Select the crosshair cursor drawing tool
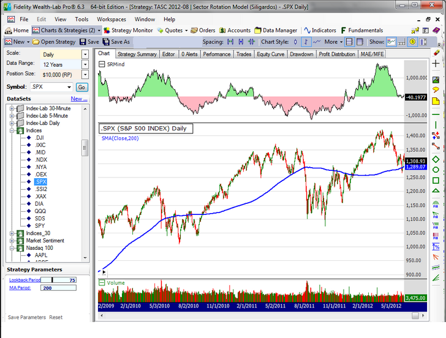Viewport: 446px width, 338px height. [436, 63]
